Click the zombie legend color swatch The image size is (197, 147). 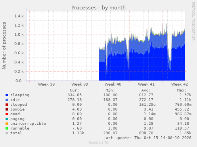tap(7, 109)
